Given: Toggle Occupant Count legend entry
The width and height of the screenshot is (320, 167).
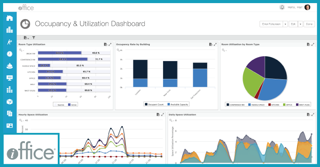Looking at the screenshot, I should [x=154, y=105].
